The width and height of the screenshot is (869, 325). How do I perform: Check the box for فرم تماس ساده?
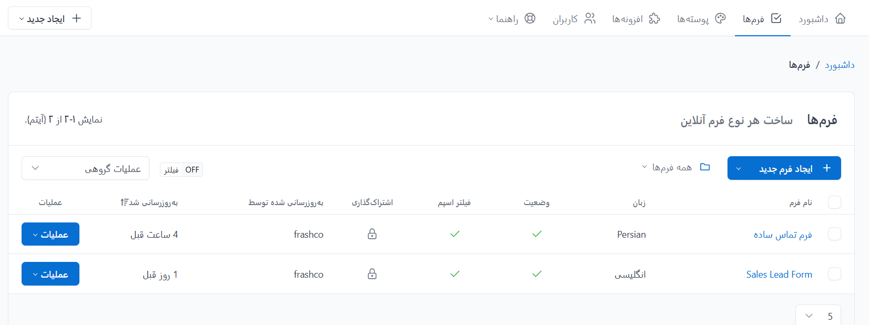pos(834,234)
